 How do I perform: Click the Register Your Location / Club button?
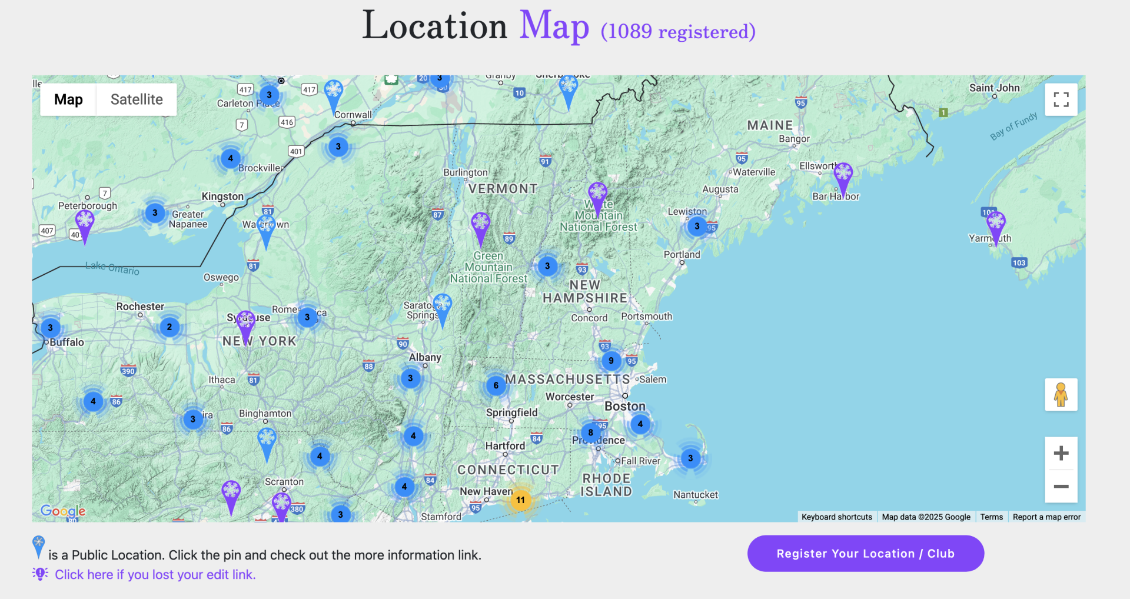(x=865, y=553)
